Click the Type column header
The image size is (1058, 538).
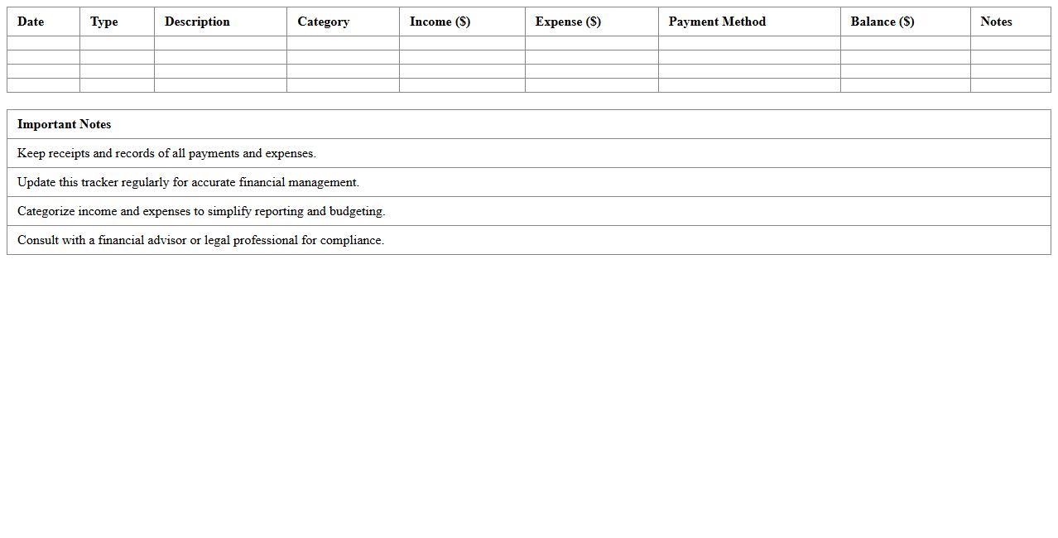coord(104,22)
